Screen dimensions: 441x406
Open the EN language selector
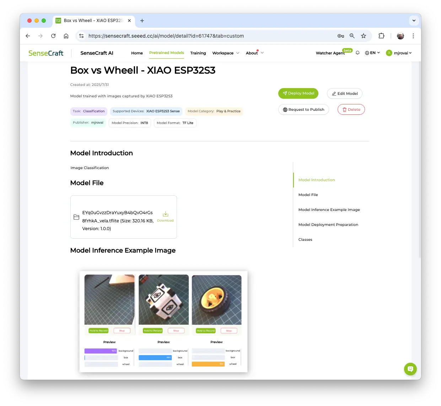[x=372, y=53]
